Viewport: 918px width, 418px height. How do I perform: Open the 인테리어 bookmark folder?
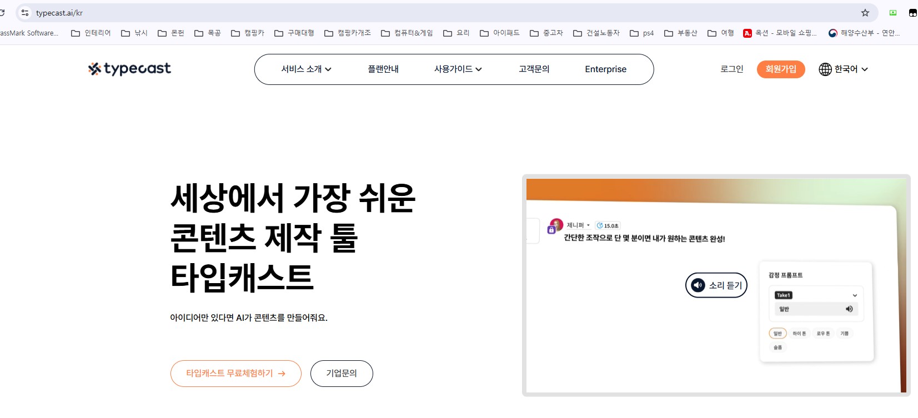[91, 33]
